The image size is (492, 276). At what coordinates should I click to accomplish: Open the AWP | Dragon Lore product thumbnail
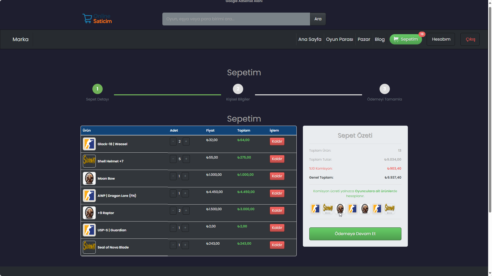(89, 196)
